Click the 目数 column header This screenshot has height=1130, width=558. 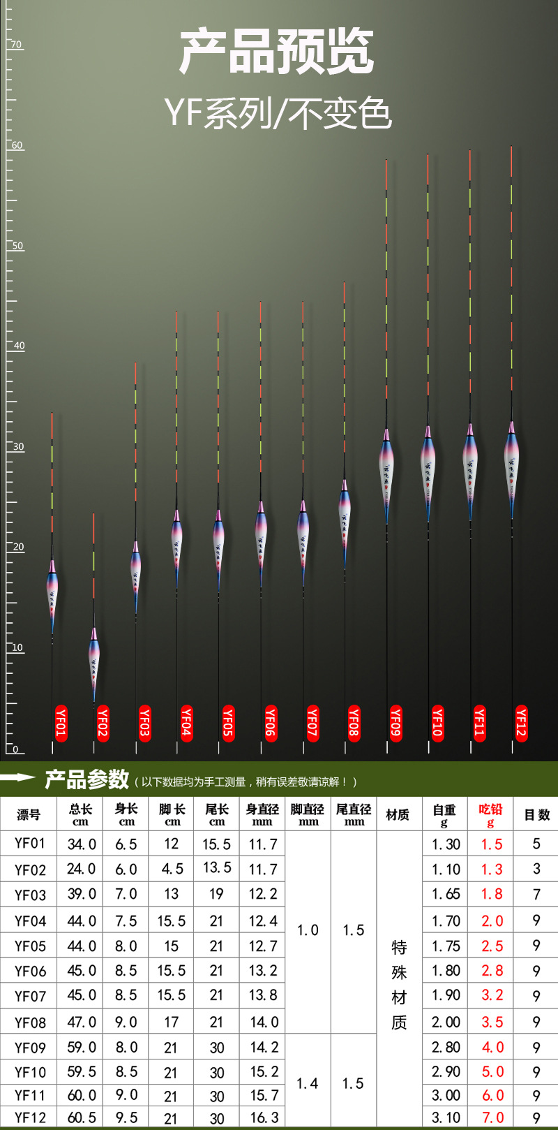point(536,815)
